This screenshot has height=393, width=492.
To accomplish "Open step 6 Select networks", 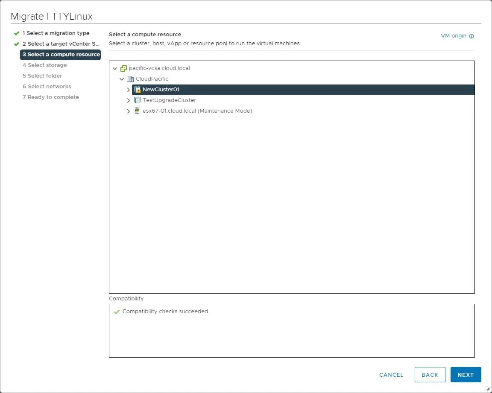I will (x=47, y=87).
